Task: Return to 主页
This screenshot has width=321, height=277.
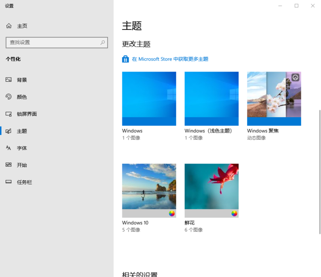Action: pos(57,26)
